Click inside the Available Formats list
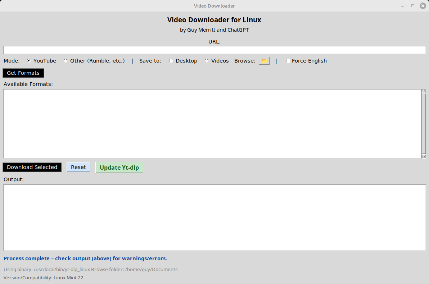 (x=212, y=124)
